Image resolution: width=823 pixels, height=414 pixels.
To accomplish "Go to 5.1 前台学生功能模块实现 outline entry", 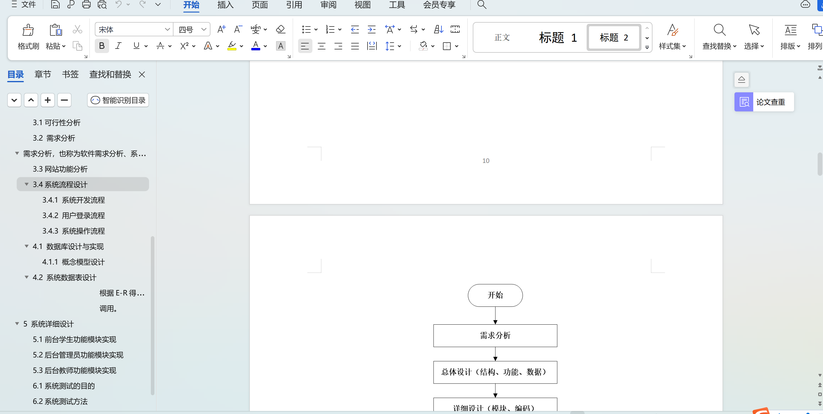I will tap(75, 339).
